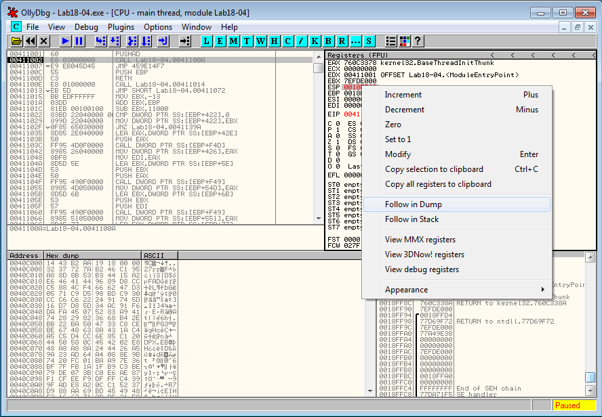The image size is (602, 417).
Task: Select the View debug registers entry
Action: (x=422, y=269)
